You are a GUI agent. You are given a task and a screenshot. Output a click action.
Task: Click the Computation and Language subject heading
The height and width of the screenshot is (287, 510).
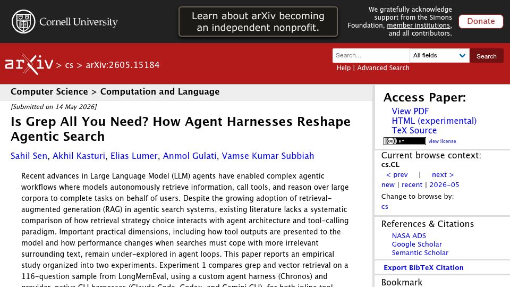click(160, 92)
